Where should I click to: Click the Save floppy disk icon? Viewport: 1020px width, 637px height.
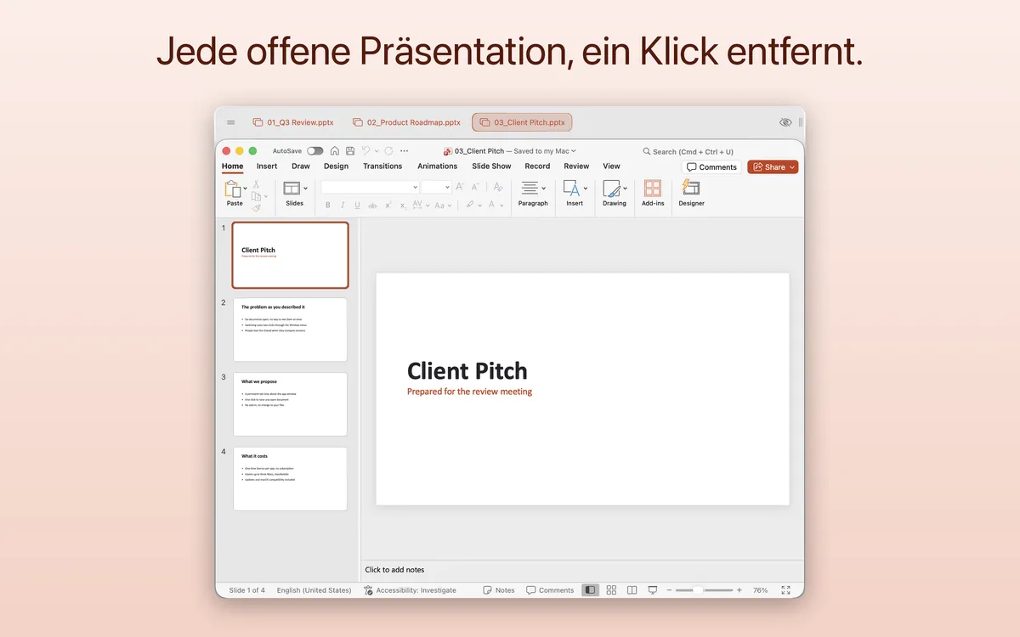point(349,150)
